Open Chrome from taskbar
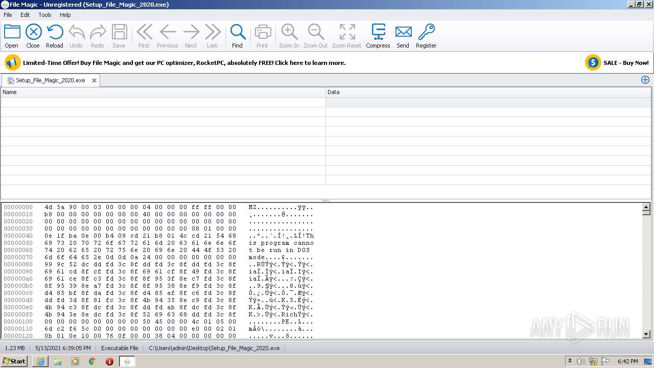 click(x=92, y=361)
